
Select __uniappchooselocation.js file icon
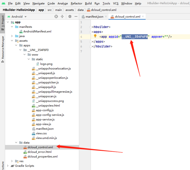coord(33,69)
